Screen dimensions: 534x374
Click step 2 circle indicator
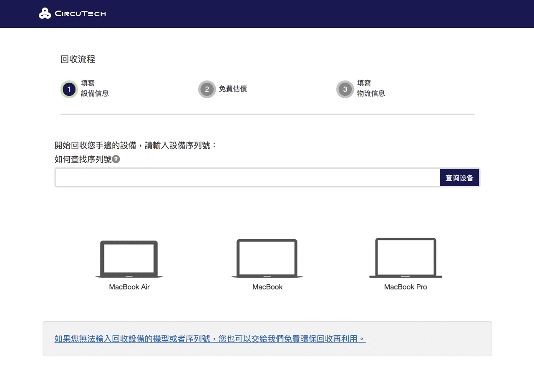coord(207,89)
